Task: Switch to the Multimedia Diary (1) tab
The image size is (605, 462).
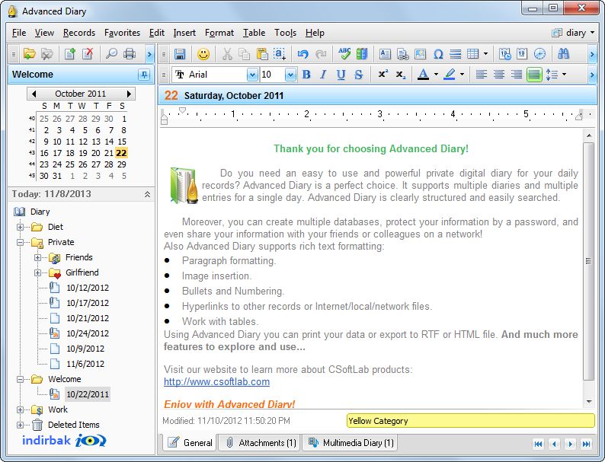Action: [351, 443]
